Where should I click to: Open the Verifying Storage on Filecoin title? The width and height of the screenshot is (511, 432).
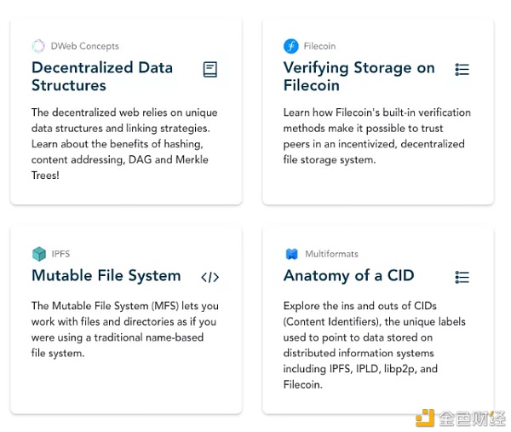click(359, 77)
